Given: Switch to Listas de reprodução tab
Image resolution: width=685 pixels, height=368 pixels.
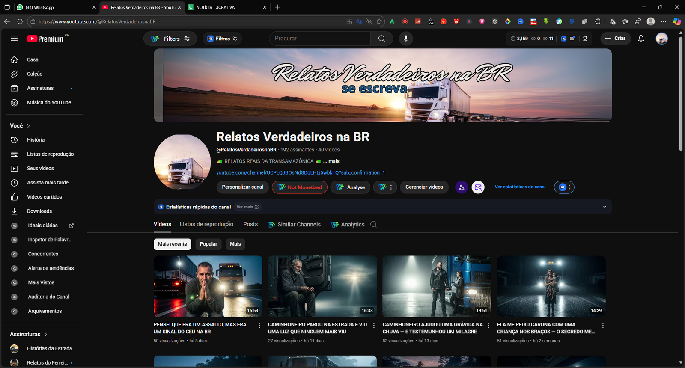Looking at the screenshot, I should pyautogui.click(x=206, y=224).
